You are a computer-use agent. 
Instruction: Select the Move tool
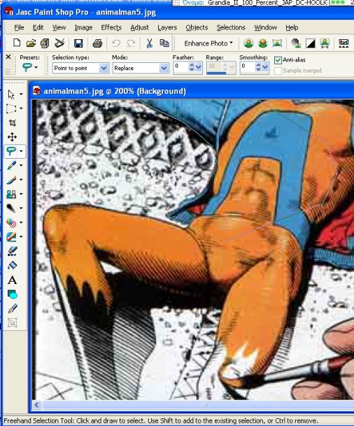click(12, 137)
